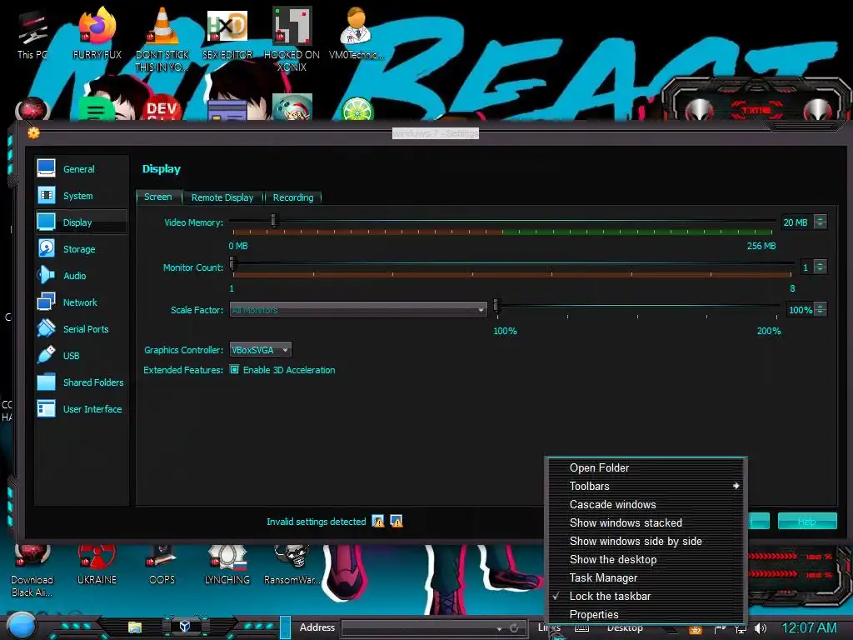Expand the Address bar dropdown arrow
This screenshot has width=853, height=640.
[x=499, y=628]
